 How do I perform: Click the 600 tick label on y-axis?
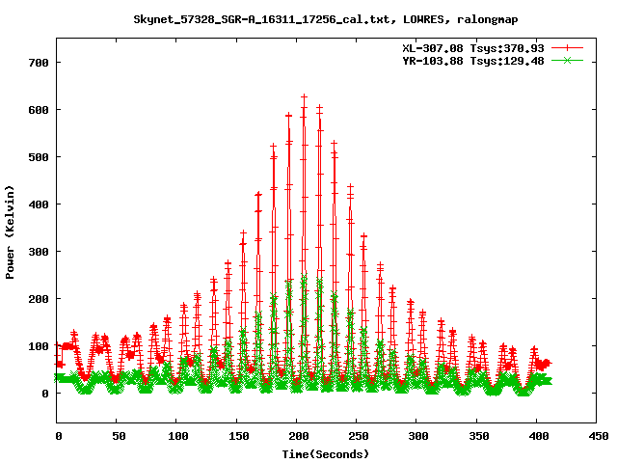tap(39, 110)
